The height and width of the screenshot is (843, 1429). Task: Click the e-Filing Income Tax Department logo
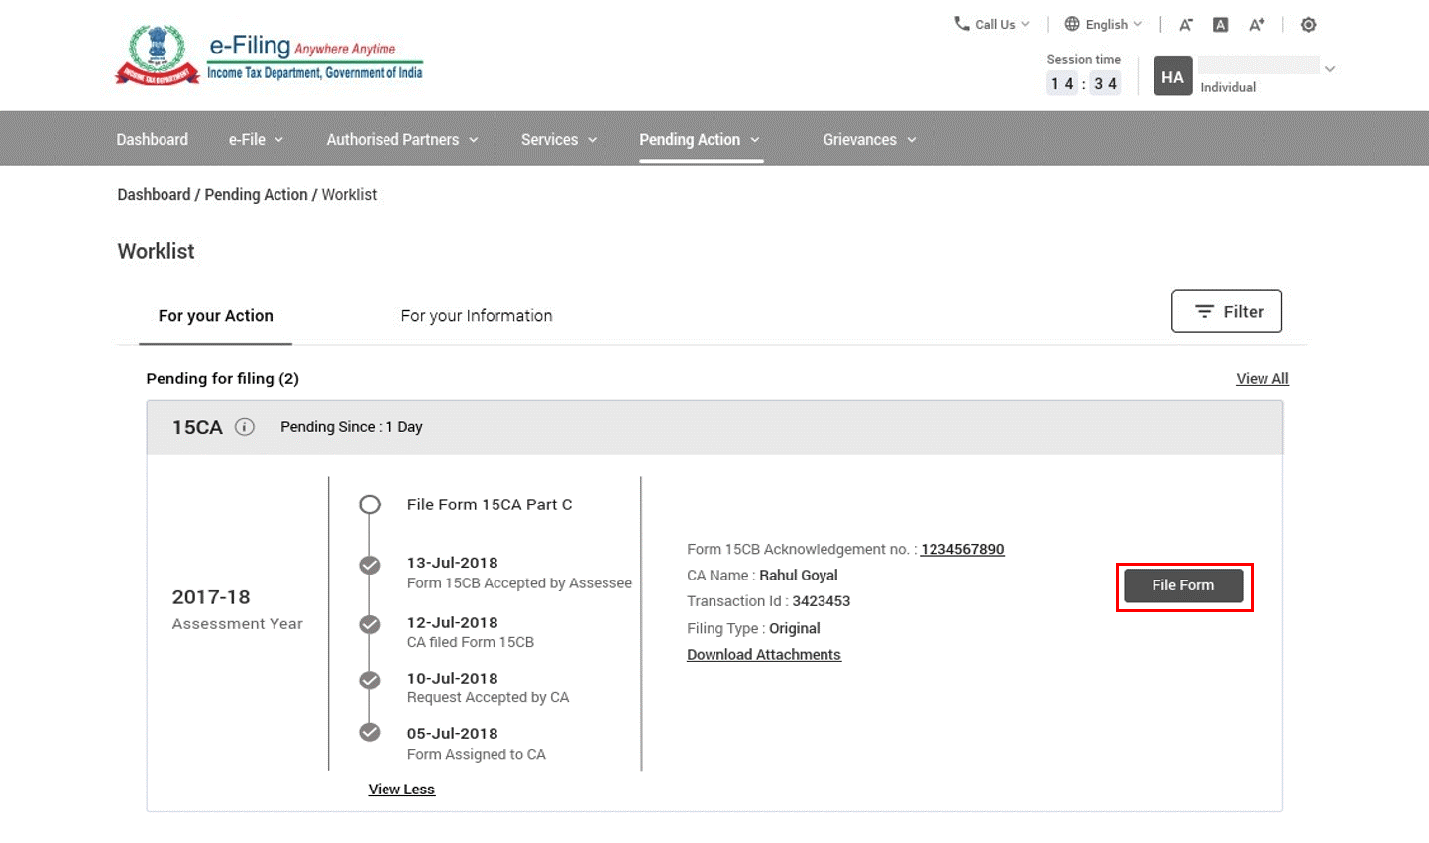tap(268, 54)
